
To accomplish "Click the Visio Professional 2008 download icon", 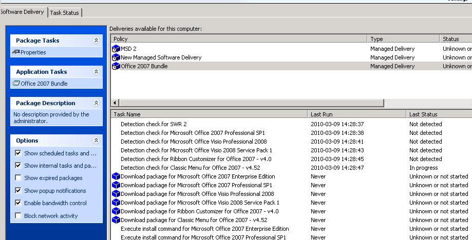I will point(116,194).
